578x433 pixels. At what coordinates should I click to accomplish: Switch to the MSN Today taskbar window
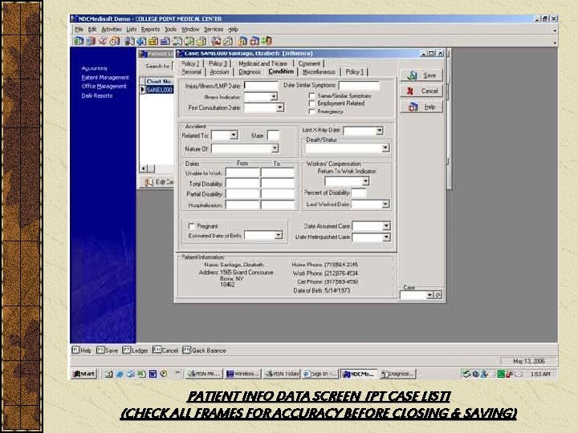pyautogui.click(x=282, y=374)
